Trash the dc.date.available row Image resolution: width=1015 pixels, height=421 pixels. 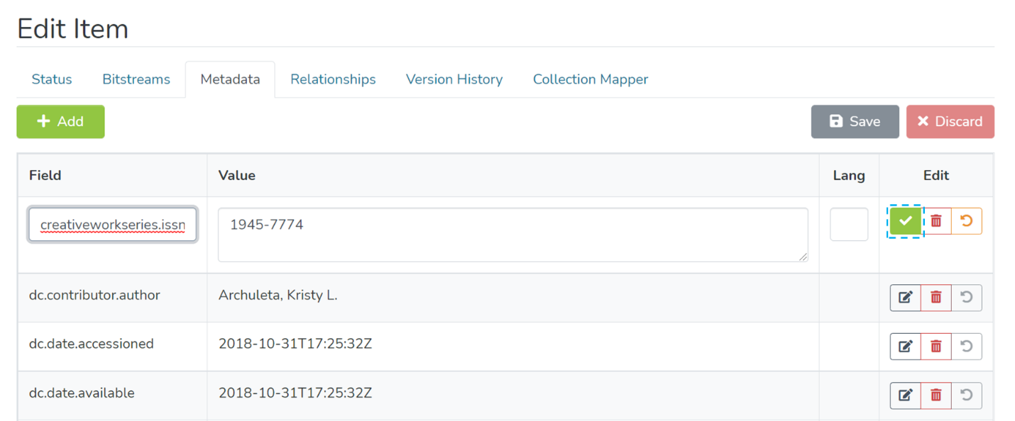click(936, 395)
